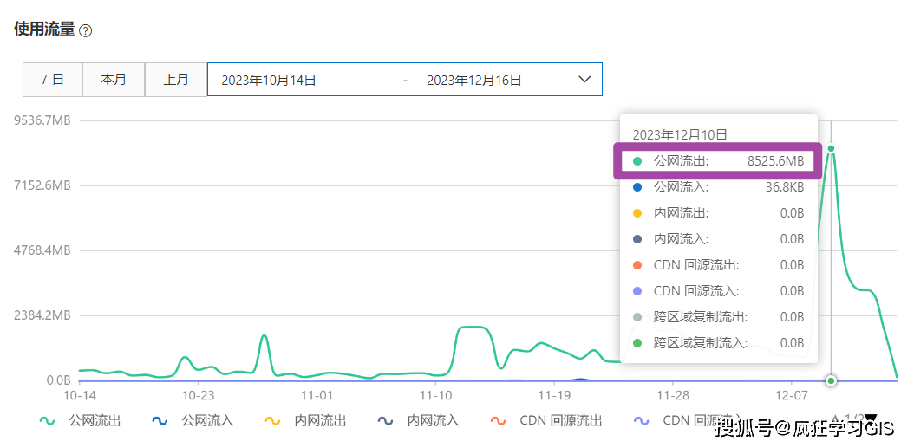Click the 7152.6MB axis label
914x448 pixels.
[x=43, y=185]
